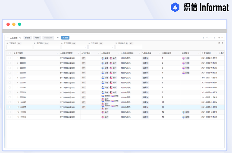232x153 pixels.
Task: Open the 提交时间 column header dropdown arrow
Action: pyautogui.click(x=216, y=53)
